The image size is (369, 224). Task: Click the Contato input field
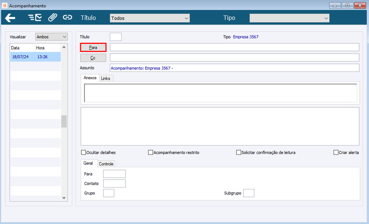[114, 183]
